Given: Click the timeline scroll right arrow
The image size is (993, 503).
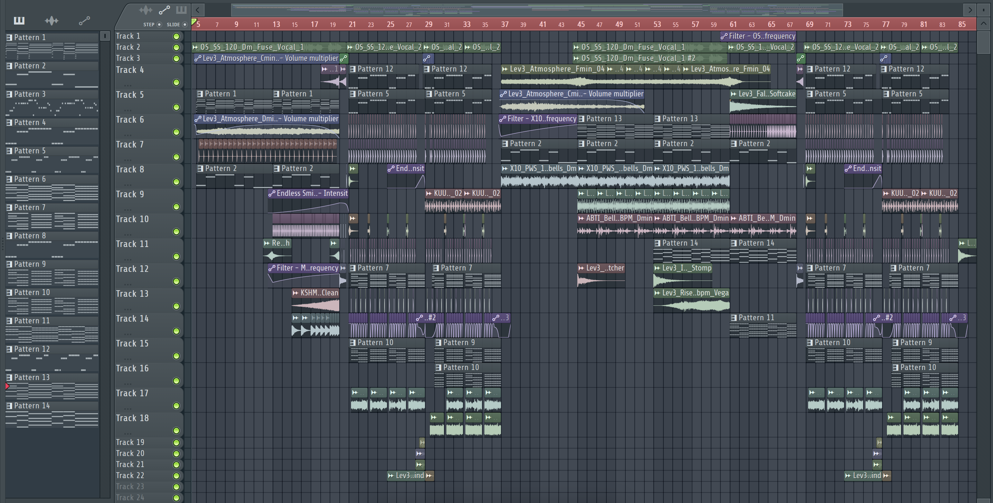Looking at the screenshot, I should point(970,10).
